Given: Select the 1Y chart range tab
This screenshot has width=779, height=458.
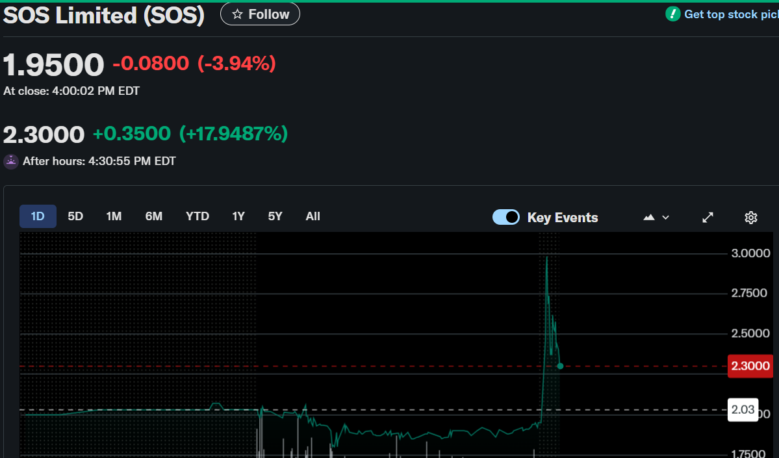Looking at the screenshot, I should pyautogui.click(x=238, y=216).
